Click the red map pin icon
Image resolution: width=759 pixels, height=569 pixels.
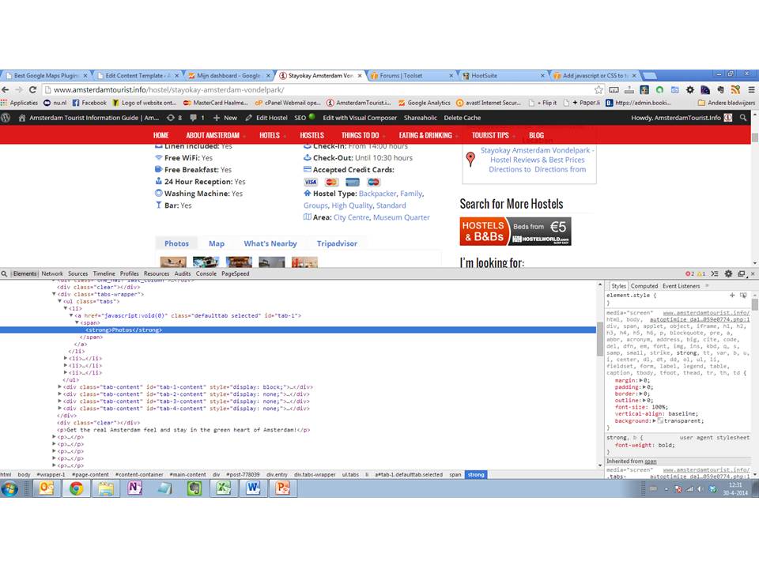click(x=470, y=159)
